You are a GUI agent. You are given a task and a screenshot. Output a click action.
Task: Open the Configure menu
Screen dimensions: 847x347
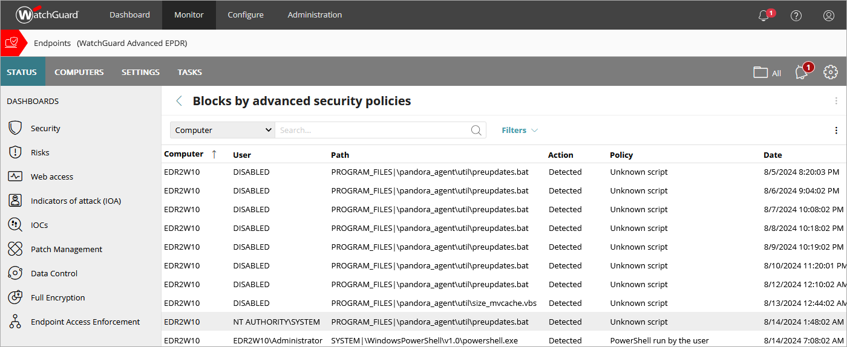coord(245,15)
